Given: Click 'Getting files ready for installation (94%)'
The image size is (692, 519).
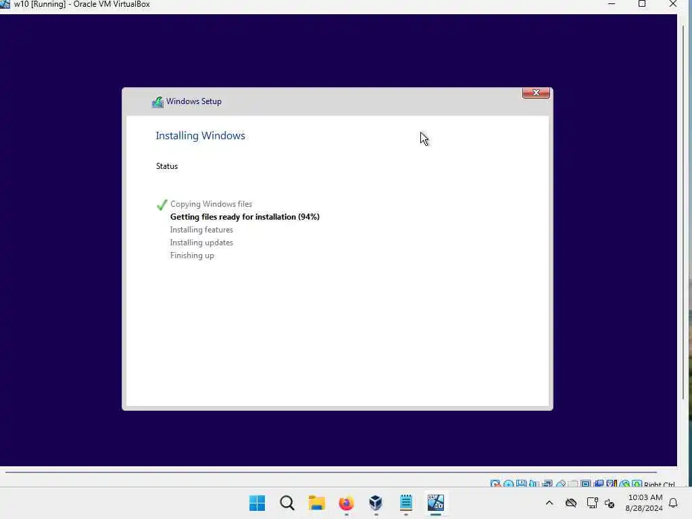Looking at the screenshot, I should [x=245, y=217].
